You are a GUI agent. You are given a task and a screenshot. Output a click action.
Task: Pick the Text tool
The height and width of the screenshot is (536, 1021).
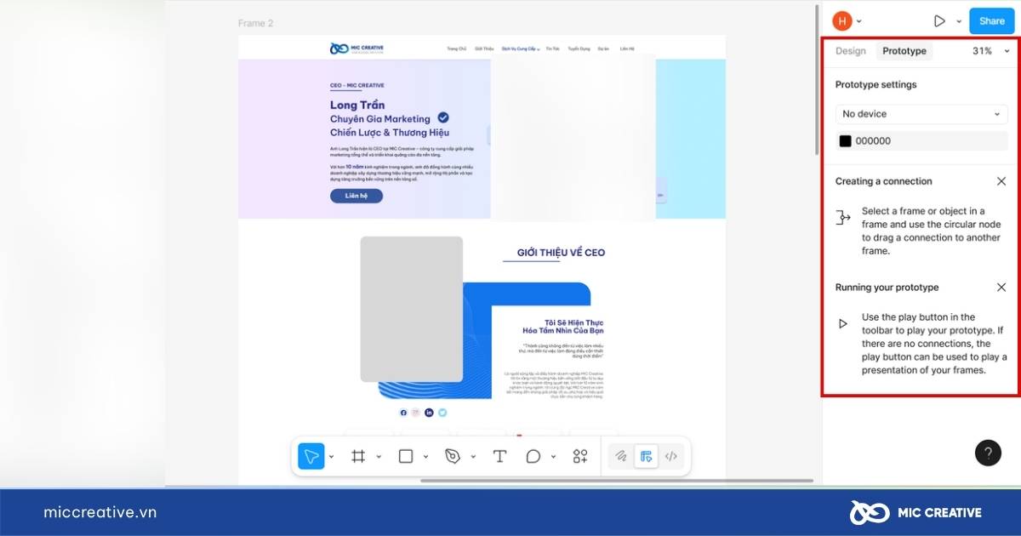tap(499, 457)
